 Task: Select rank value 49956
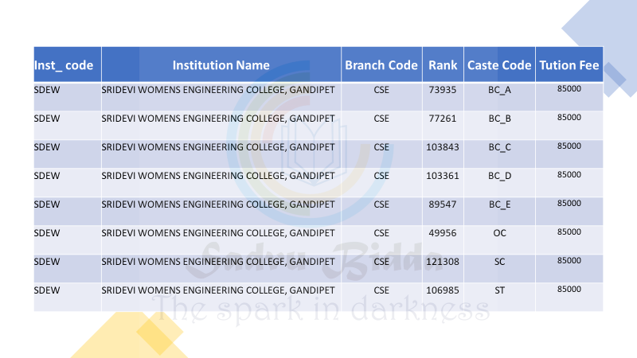pyautogui.click(x=443, y=233)
